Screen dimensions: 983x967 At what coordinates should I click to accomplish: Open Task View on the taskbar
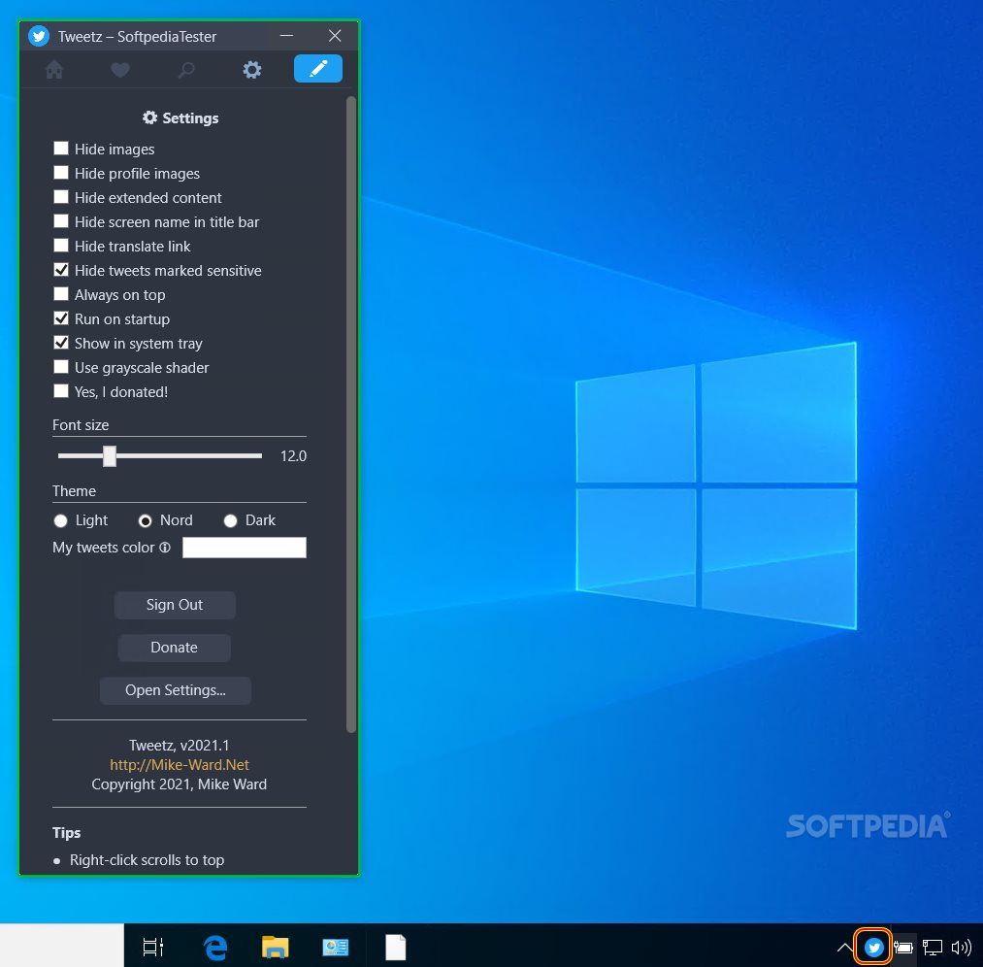[153, 947]
